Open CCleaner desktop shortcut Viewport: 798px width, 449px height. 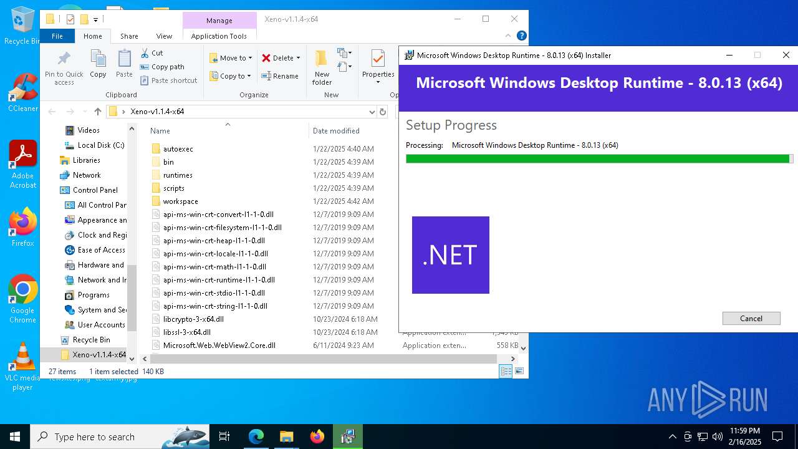point(23,92)
